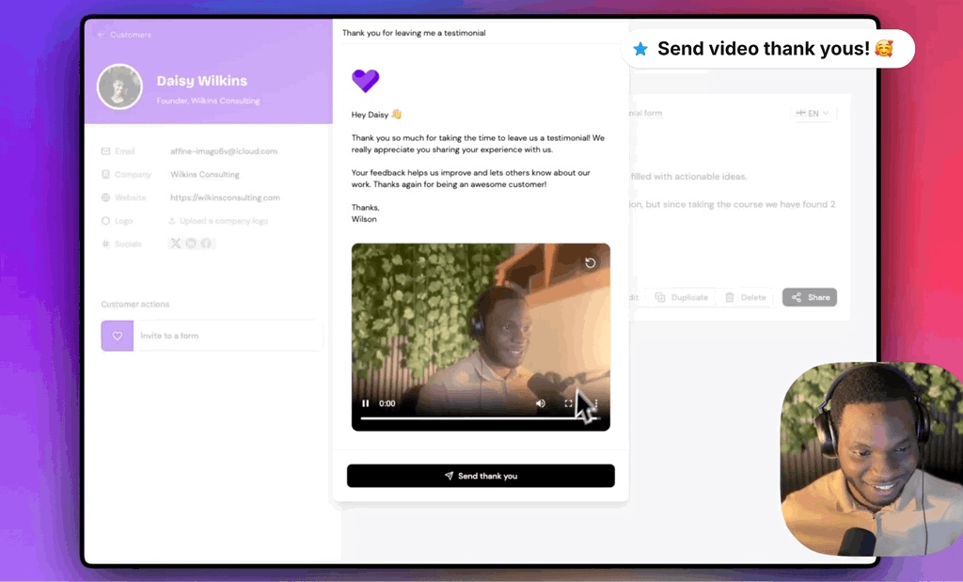The width and height of the screenshot is (963, 582).
Task: Click the email subject line text
Action: tap(414, 33)
